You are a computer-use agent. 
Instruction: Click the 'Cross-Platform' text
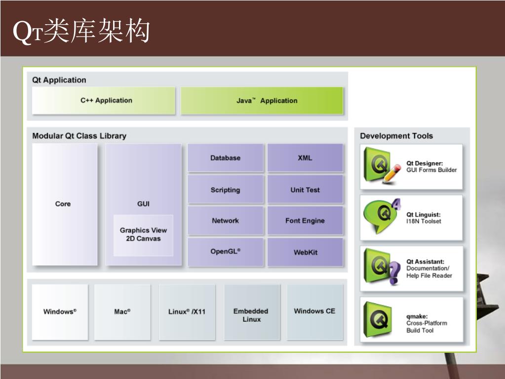click(x=427, y=323)
